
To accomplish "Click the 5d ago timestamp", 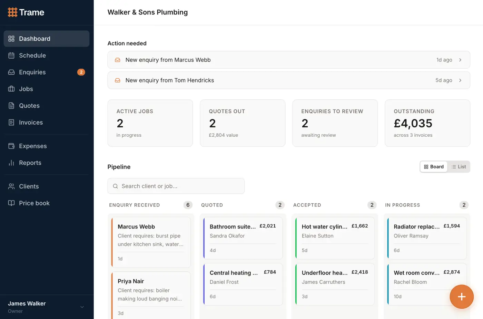I will (444, 80).
